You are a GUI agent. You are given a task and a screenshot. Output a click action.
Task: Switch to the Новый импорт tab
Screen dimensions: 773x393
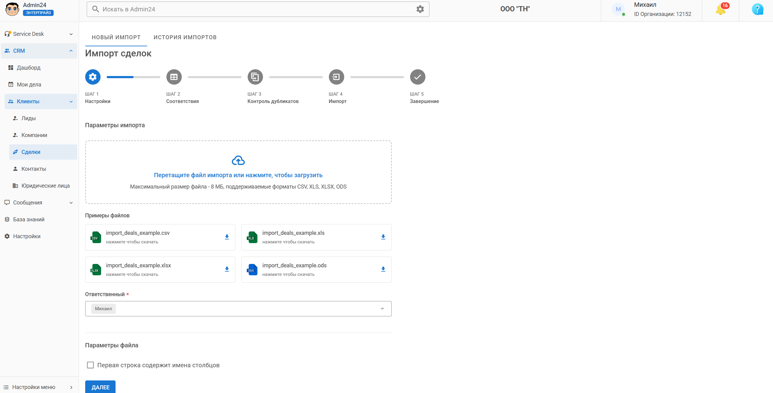tap(116, 37)
